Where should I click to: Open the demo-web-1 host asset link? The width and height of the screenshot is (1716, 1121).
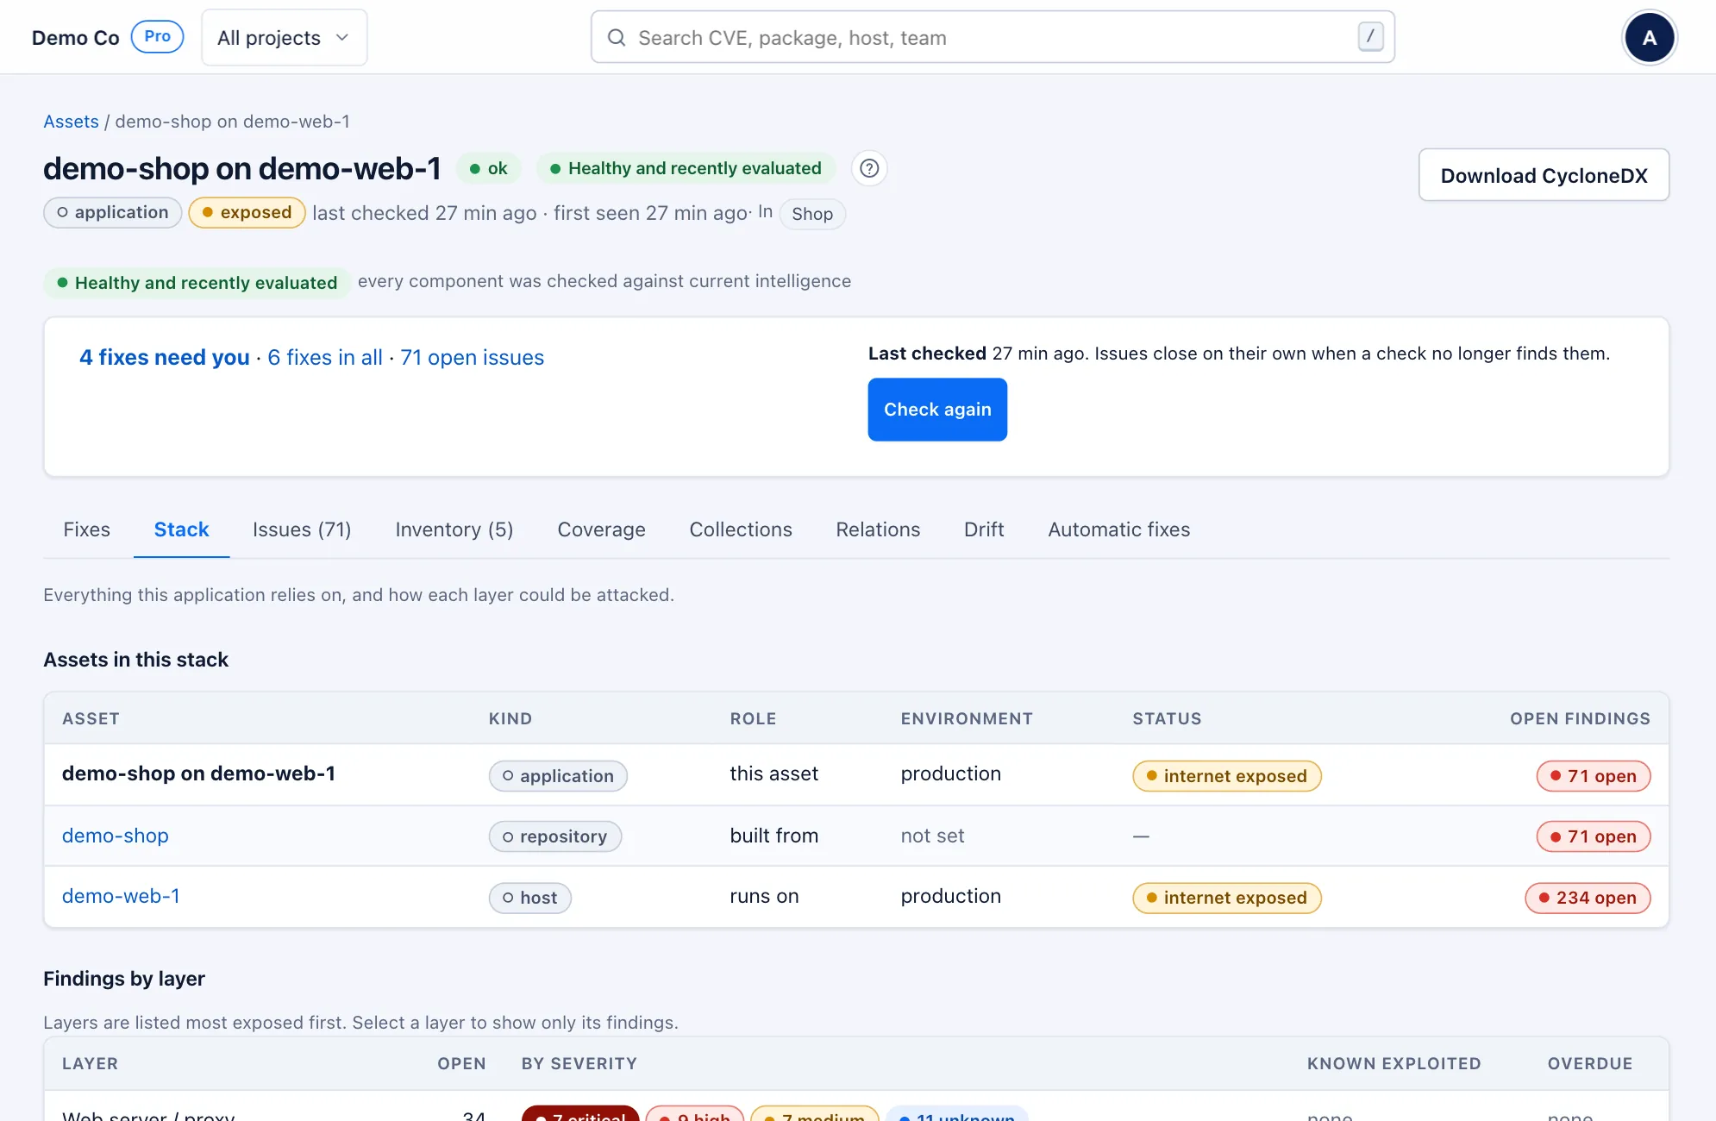(122, 896)
